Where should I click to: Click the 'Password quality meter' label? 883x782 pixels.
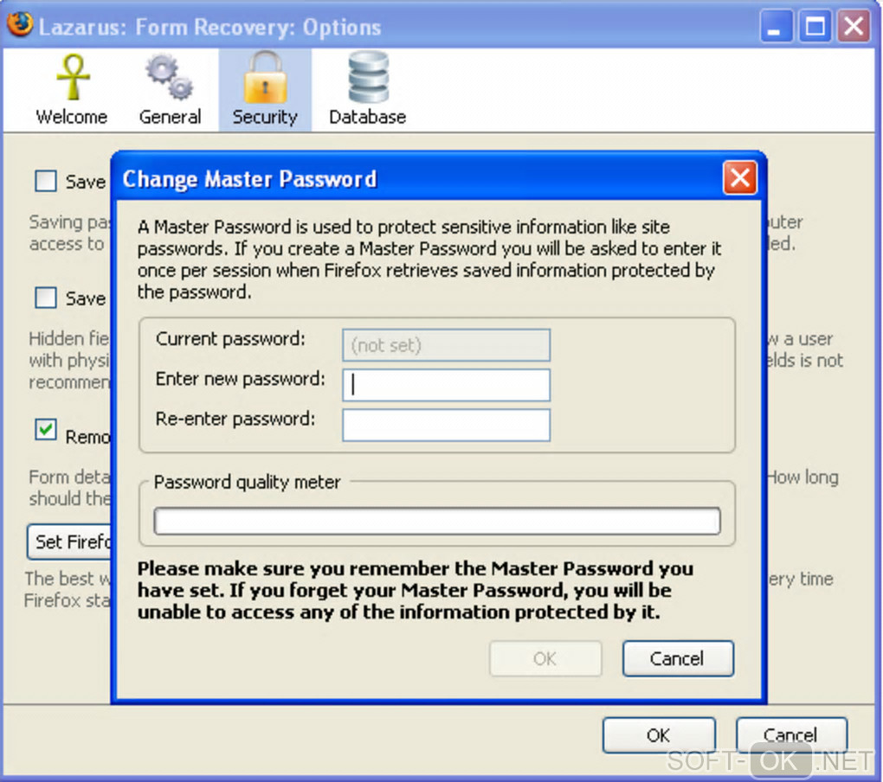pyautogui.click(x=248, y=482)
